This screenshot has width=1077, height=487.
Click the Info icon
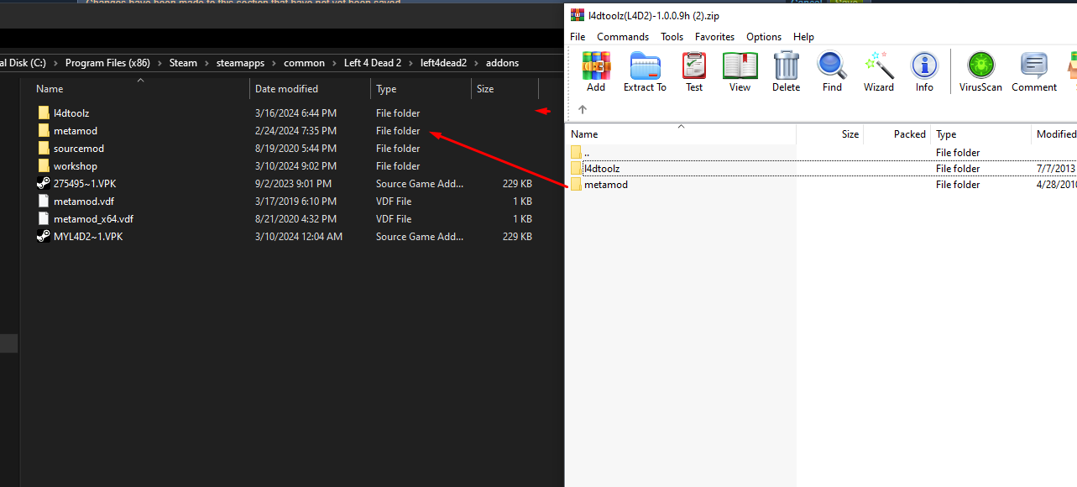coord(924,66)
